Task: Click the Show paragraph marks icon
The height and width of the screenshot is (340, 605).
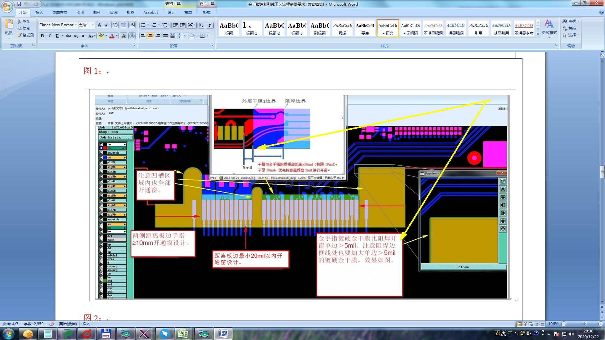Action: coord(210,25)
